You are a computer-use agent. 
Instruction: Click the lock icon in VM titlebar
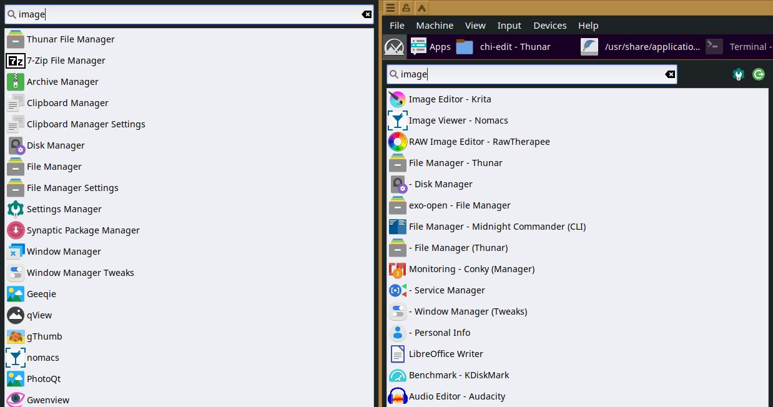pos(406,7)
